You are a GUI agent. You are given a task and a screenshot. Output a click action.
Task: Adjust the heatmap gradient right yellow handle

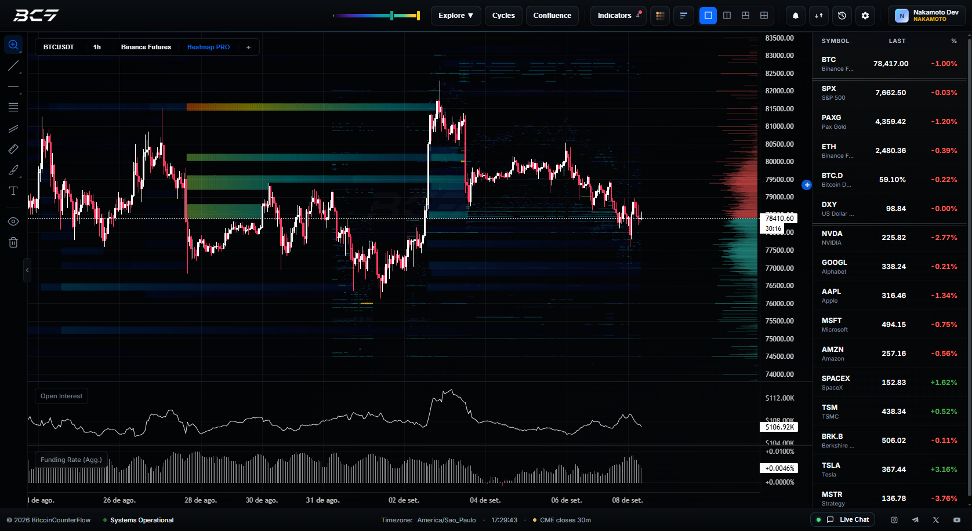418,16
